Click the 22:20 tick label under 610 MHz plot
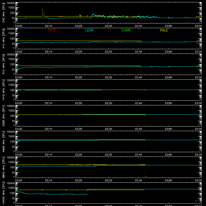Image resolution: width=206 pixels, height=206 pixels. coord(79,78)
